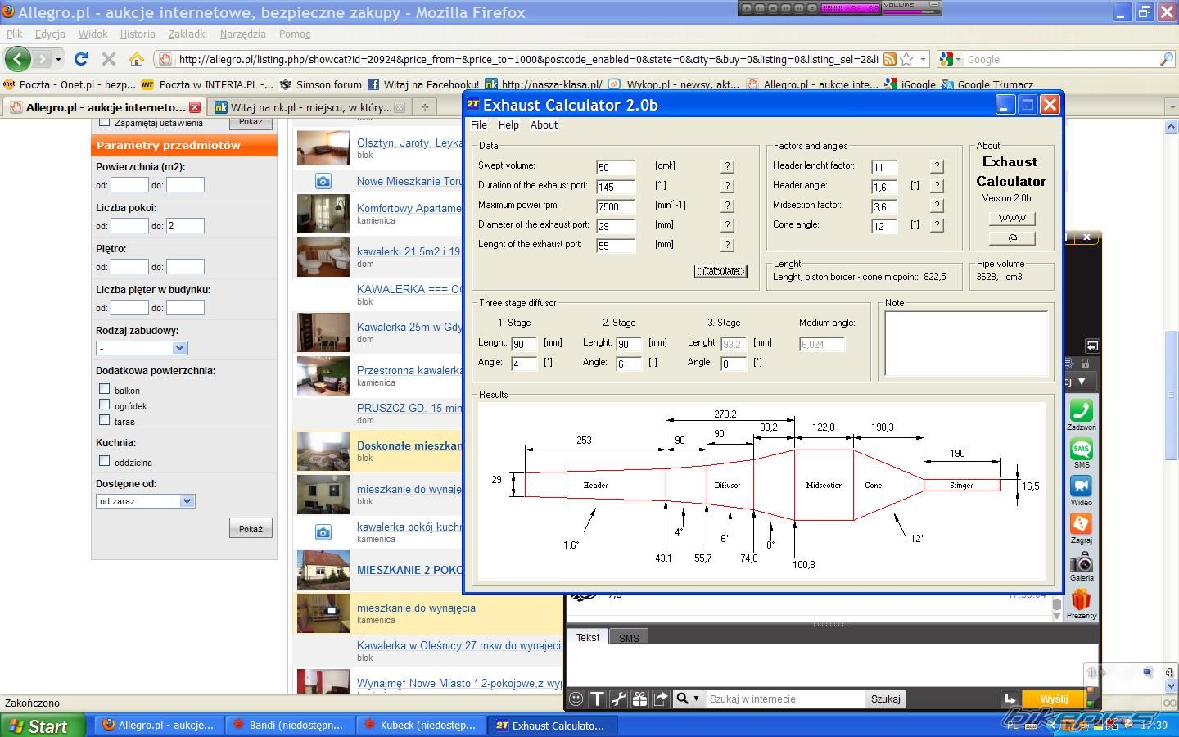1179x737 pixels.
Task: Switch to the SMS tab in messenger
Action: pyautogui.click(x=629, y=638)
